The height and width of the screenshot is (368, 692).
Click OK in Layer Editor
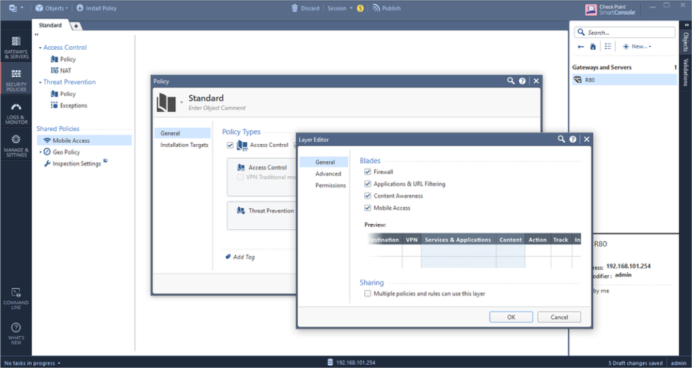(510, 317)
